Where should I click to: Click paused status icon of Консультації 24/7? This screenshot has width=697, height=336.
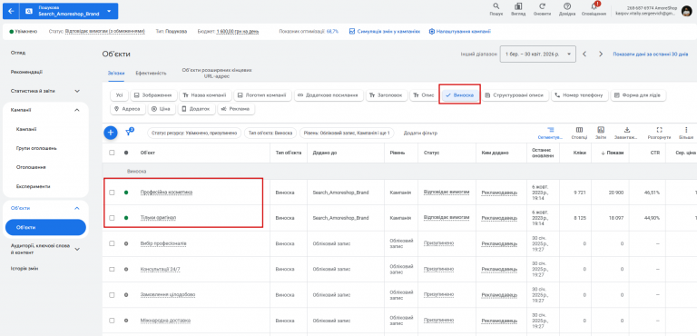(x=126, y=269)
